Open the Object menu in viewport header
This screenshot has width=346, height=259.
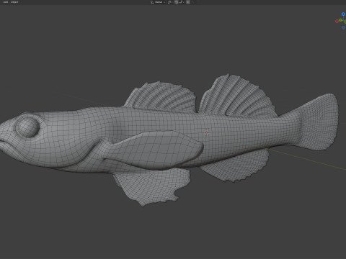[x=14, y=2]
